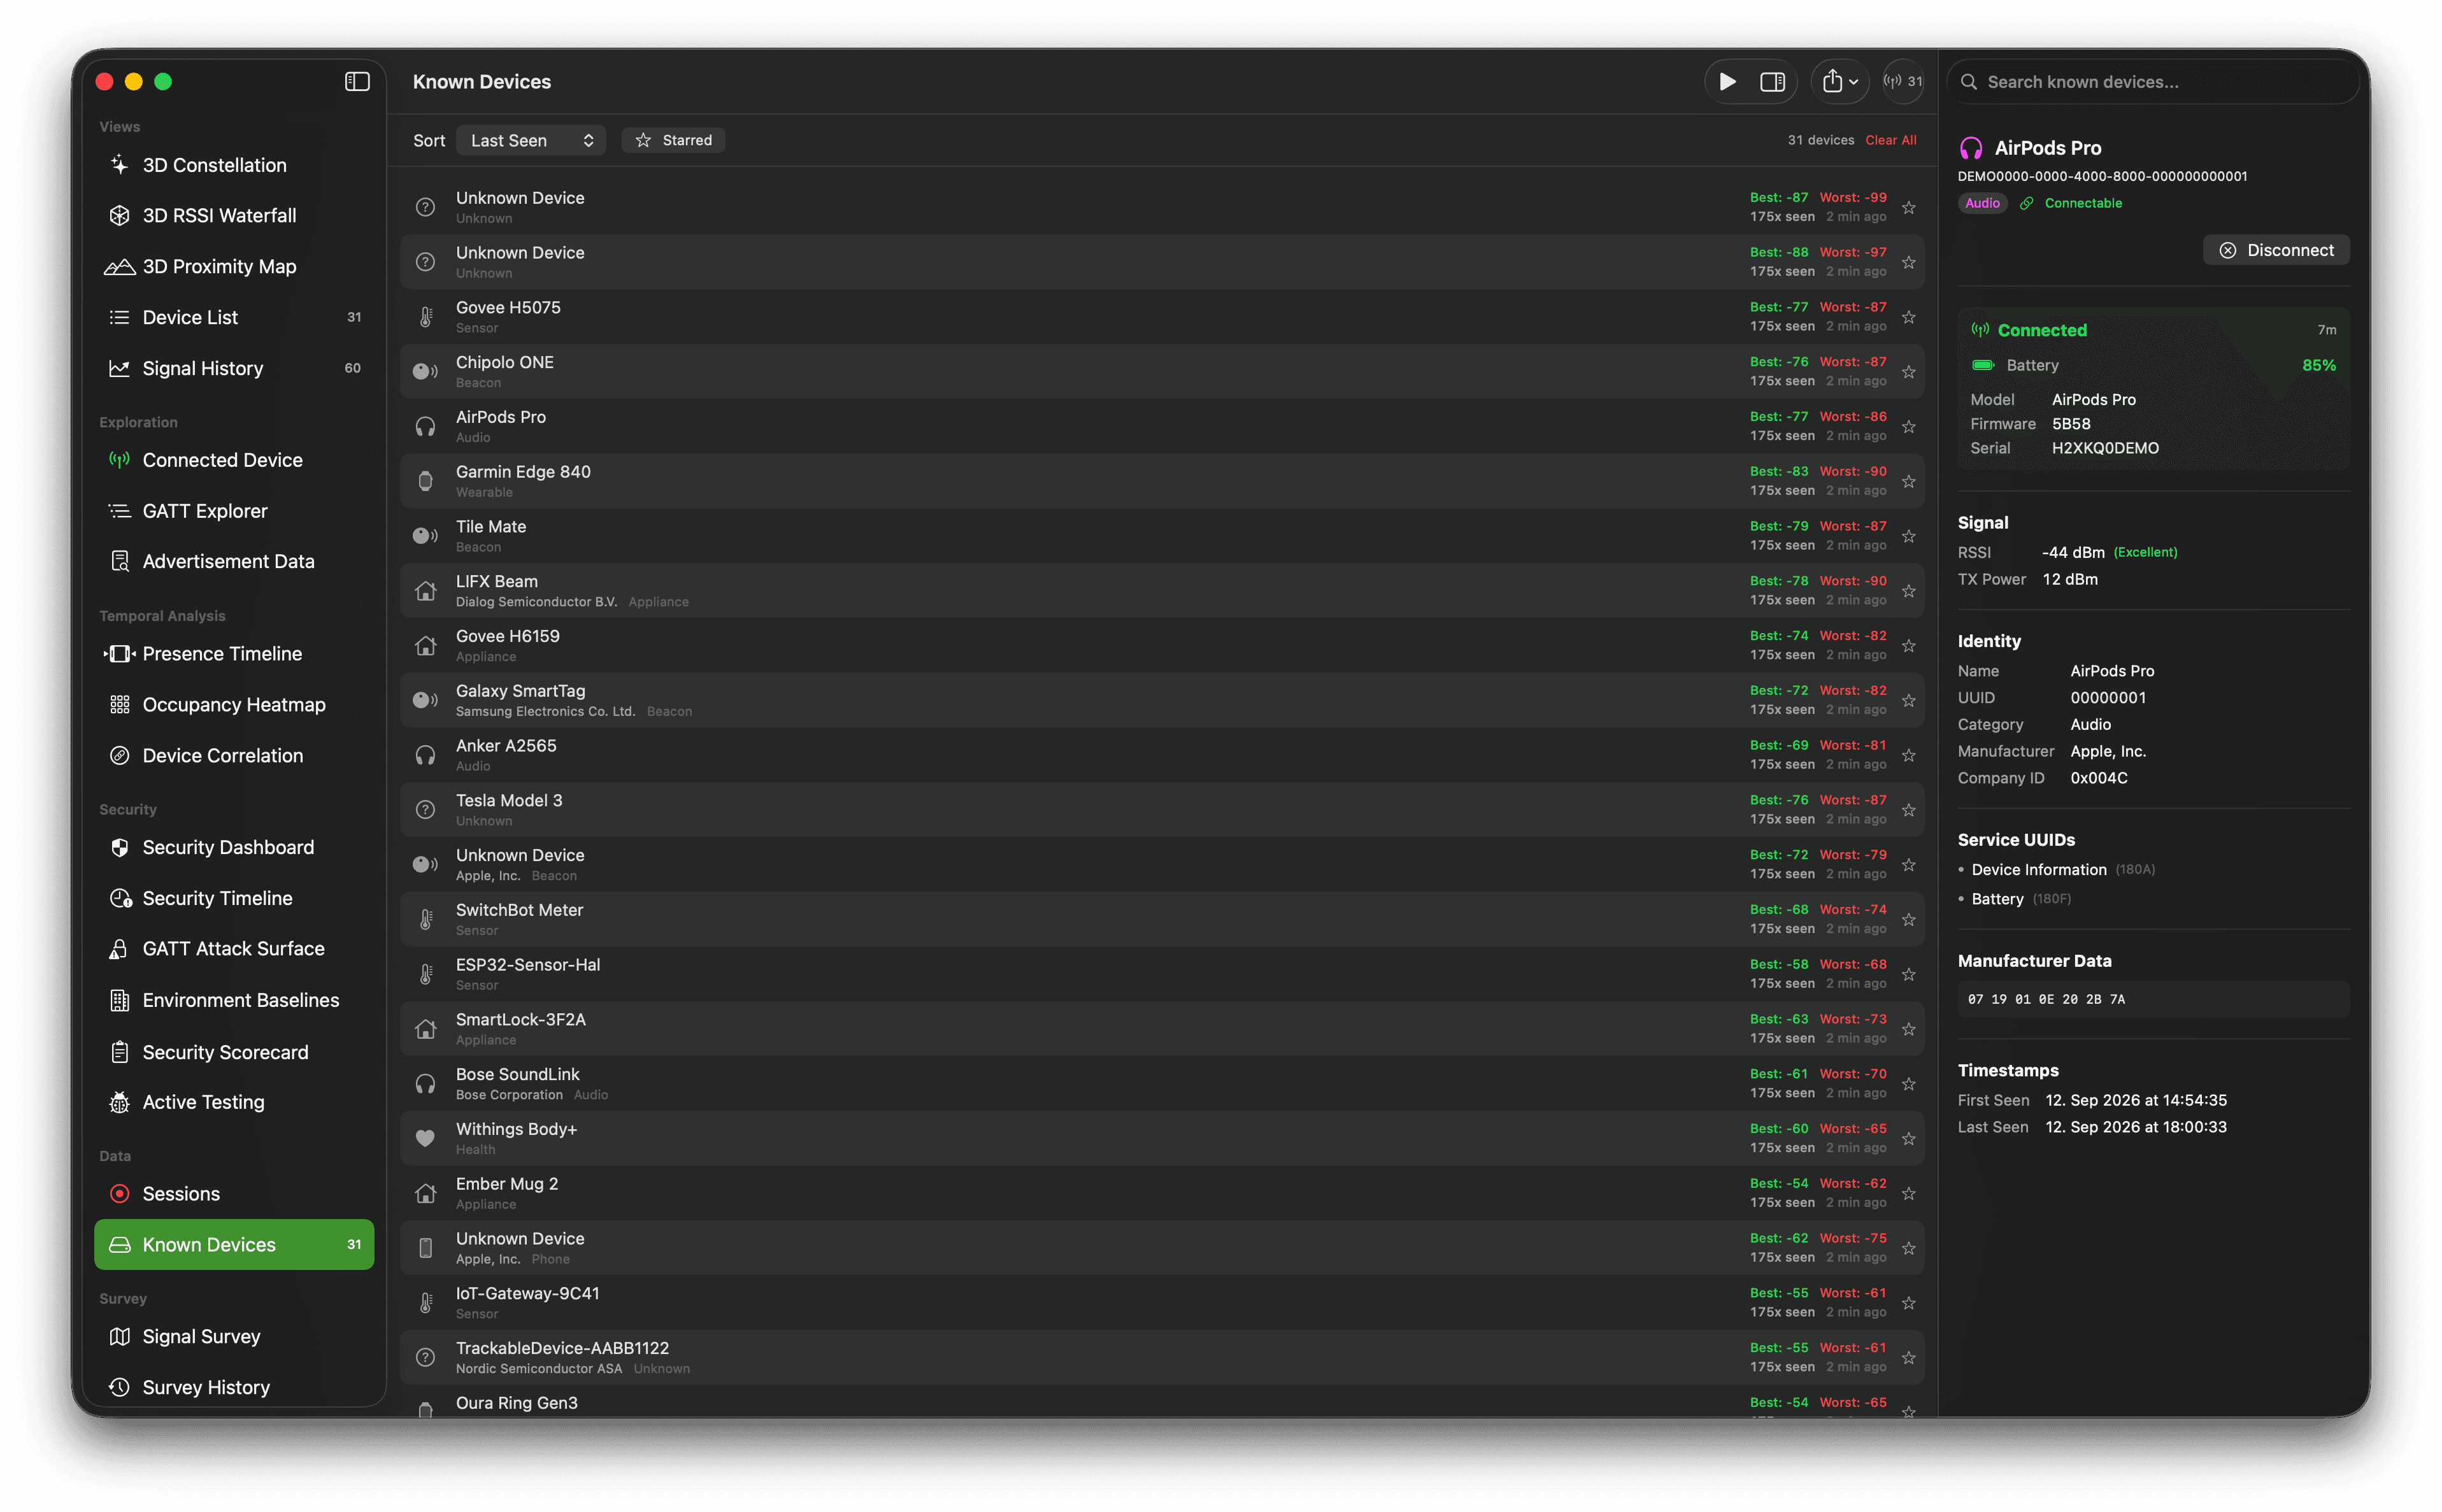
Task: Focus the Search known devices field
Action: point(2152,82)
